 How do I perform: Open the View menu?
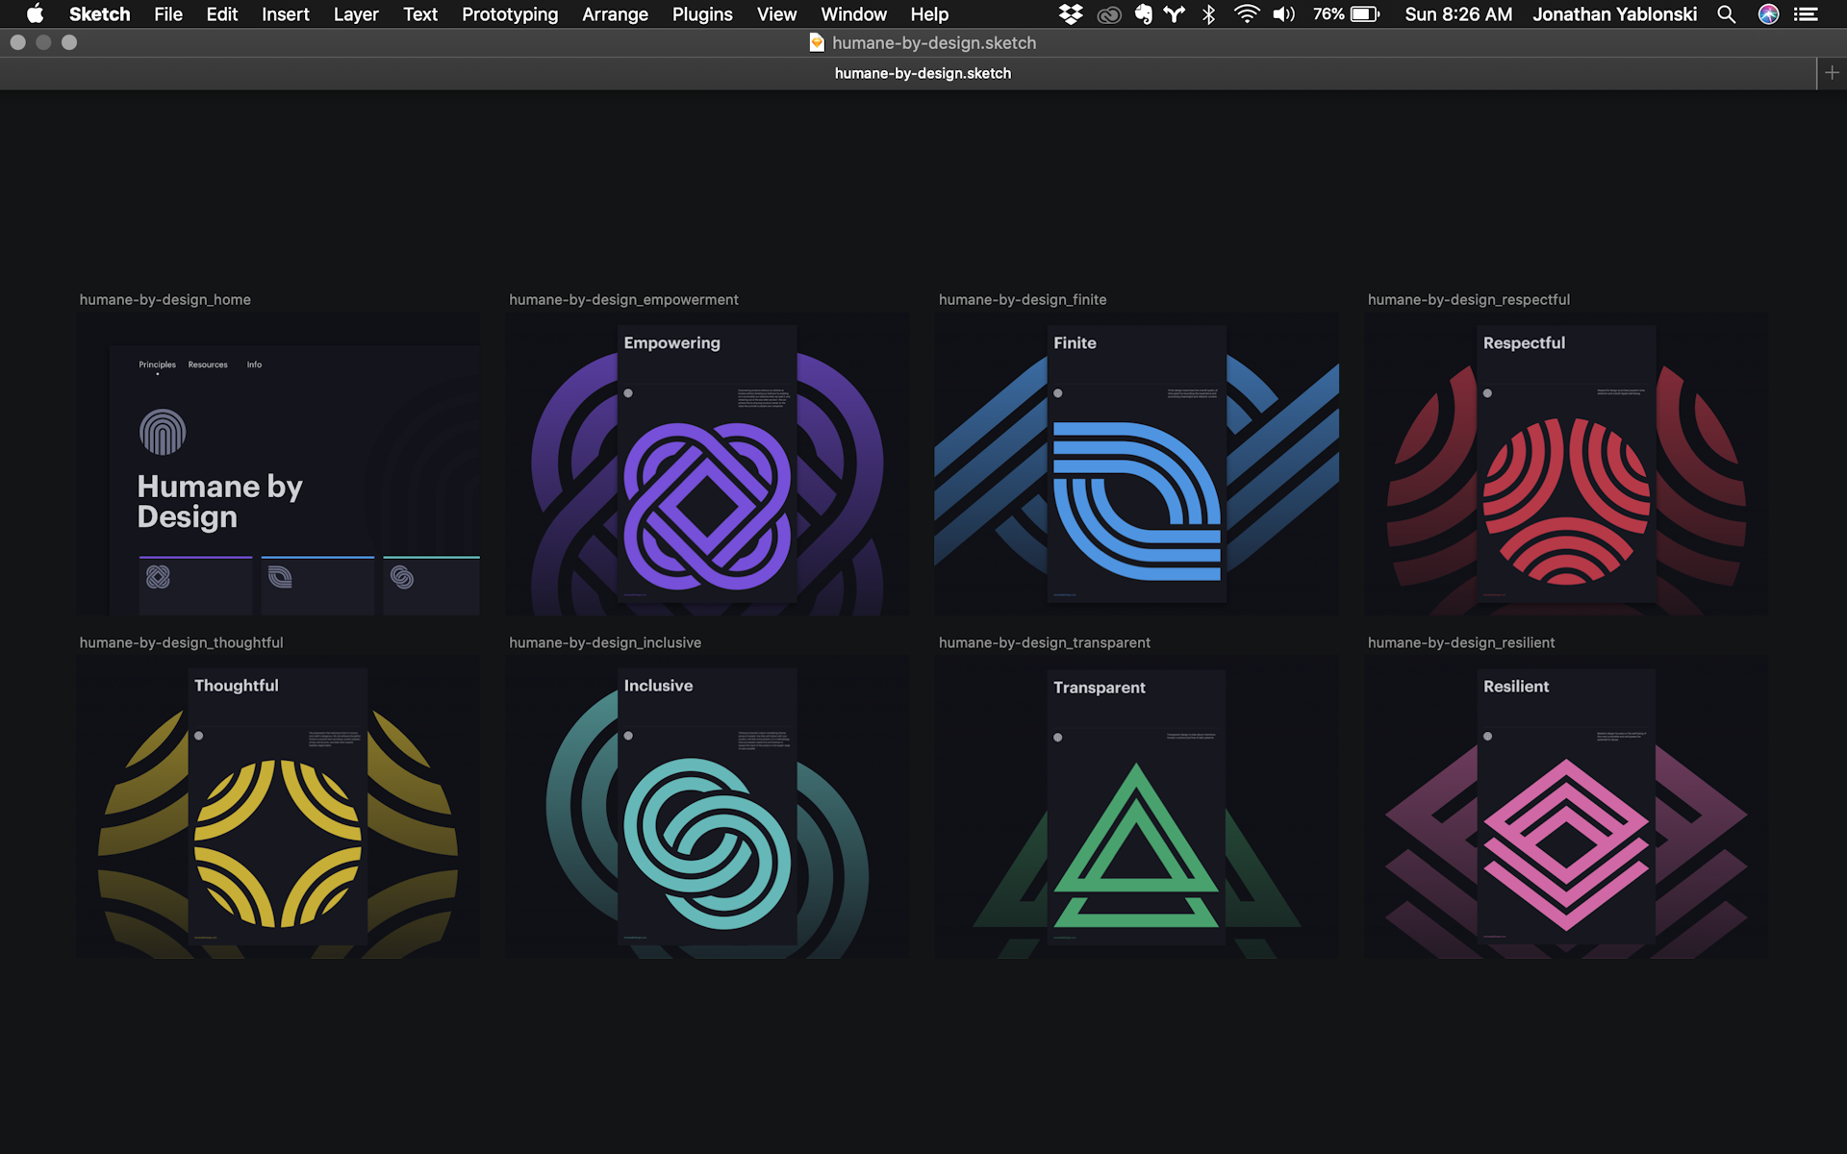click(776, 14)
